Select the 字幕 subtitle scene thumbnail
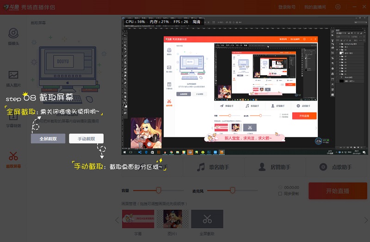Image resolution: width=370 pixels, height=242 pixels. tap(138, 219)
